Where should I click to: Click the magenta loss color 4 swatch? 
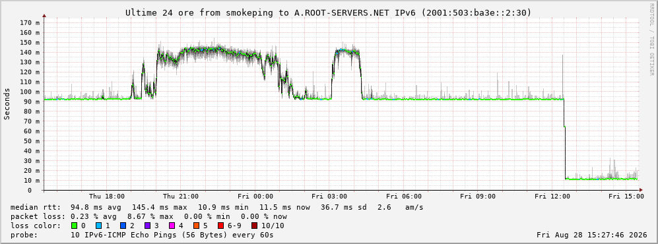pos(171,226)
